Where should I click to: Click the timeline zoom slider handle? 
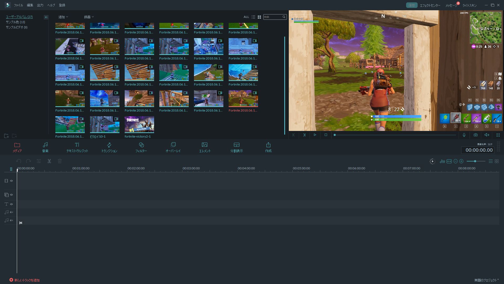click(475, 161)
